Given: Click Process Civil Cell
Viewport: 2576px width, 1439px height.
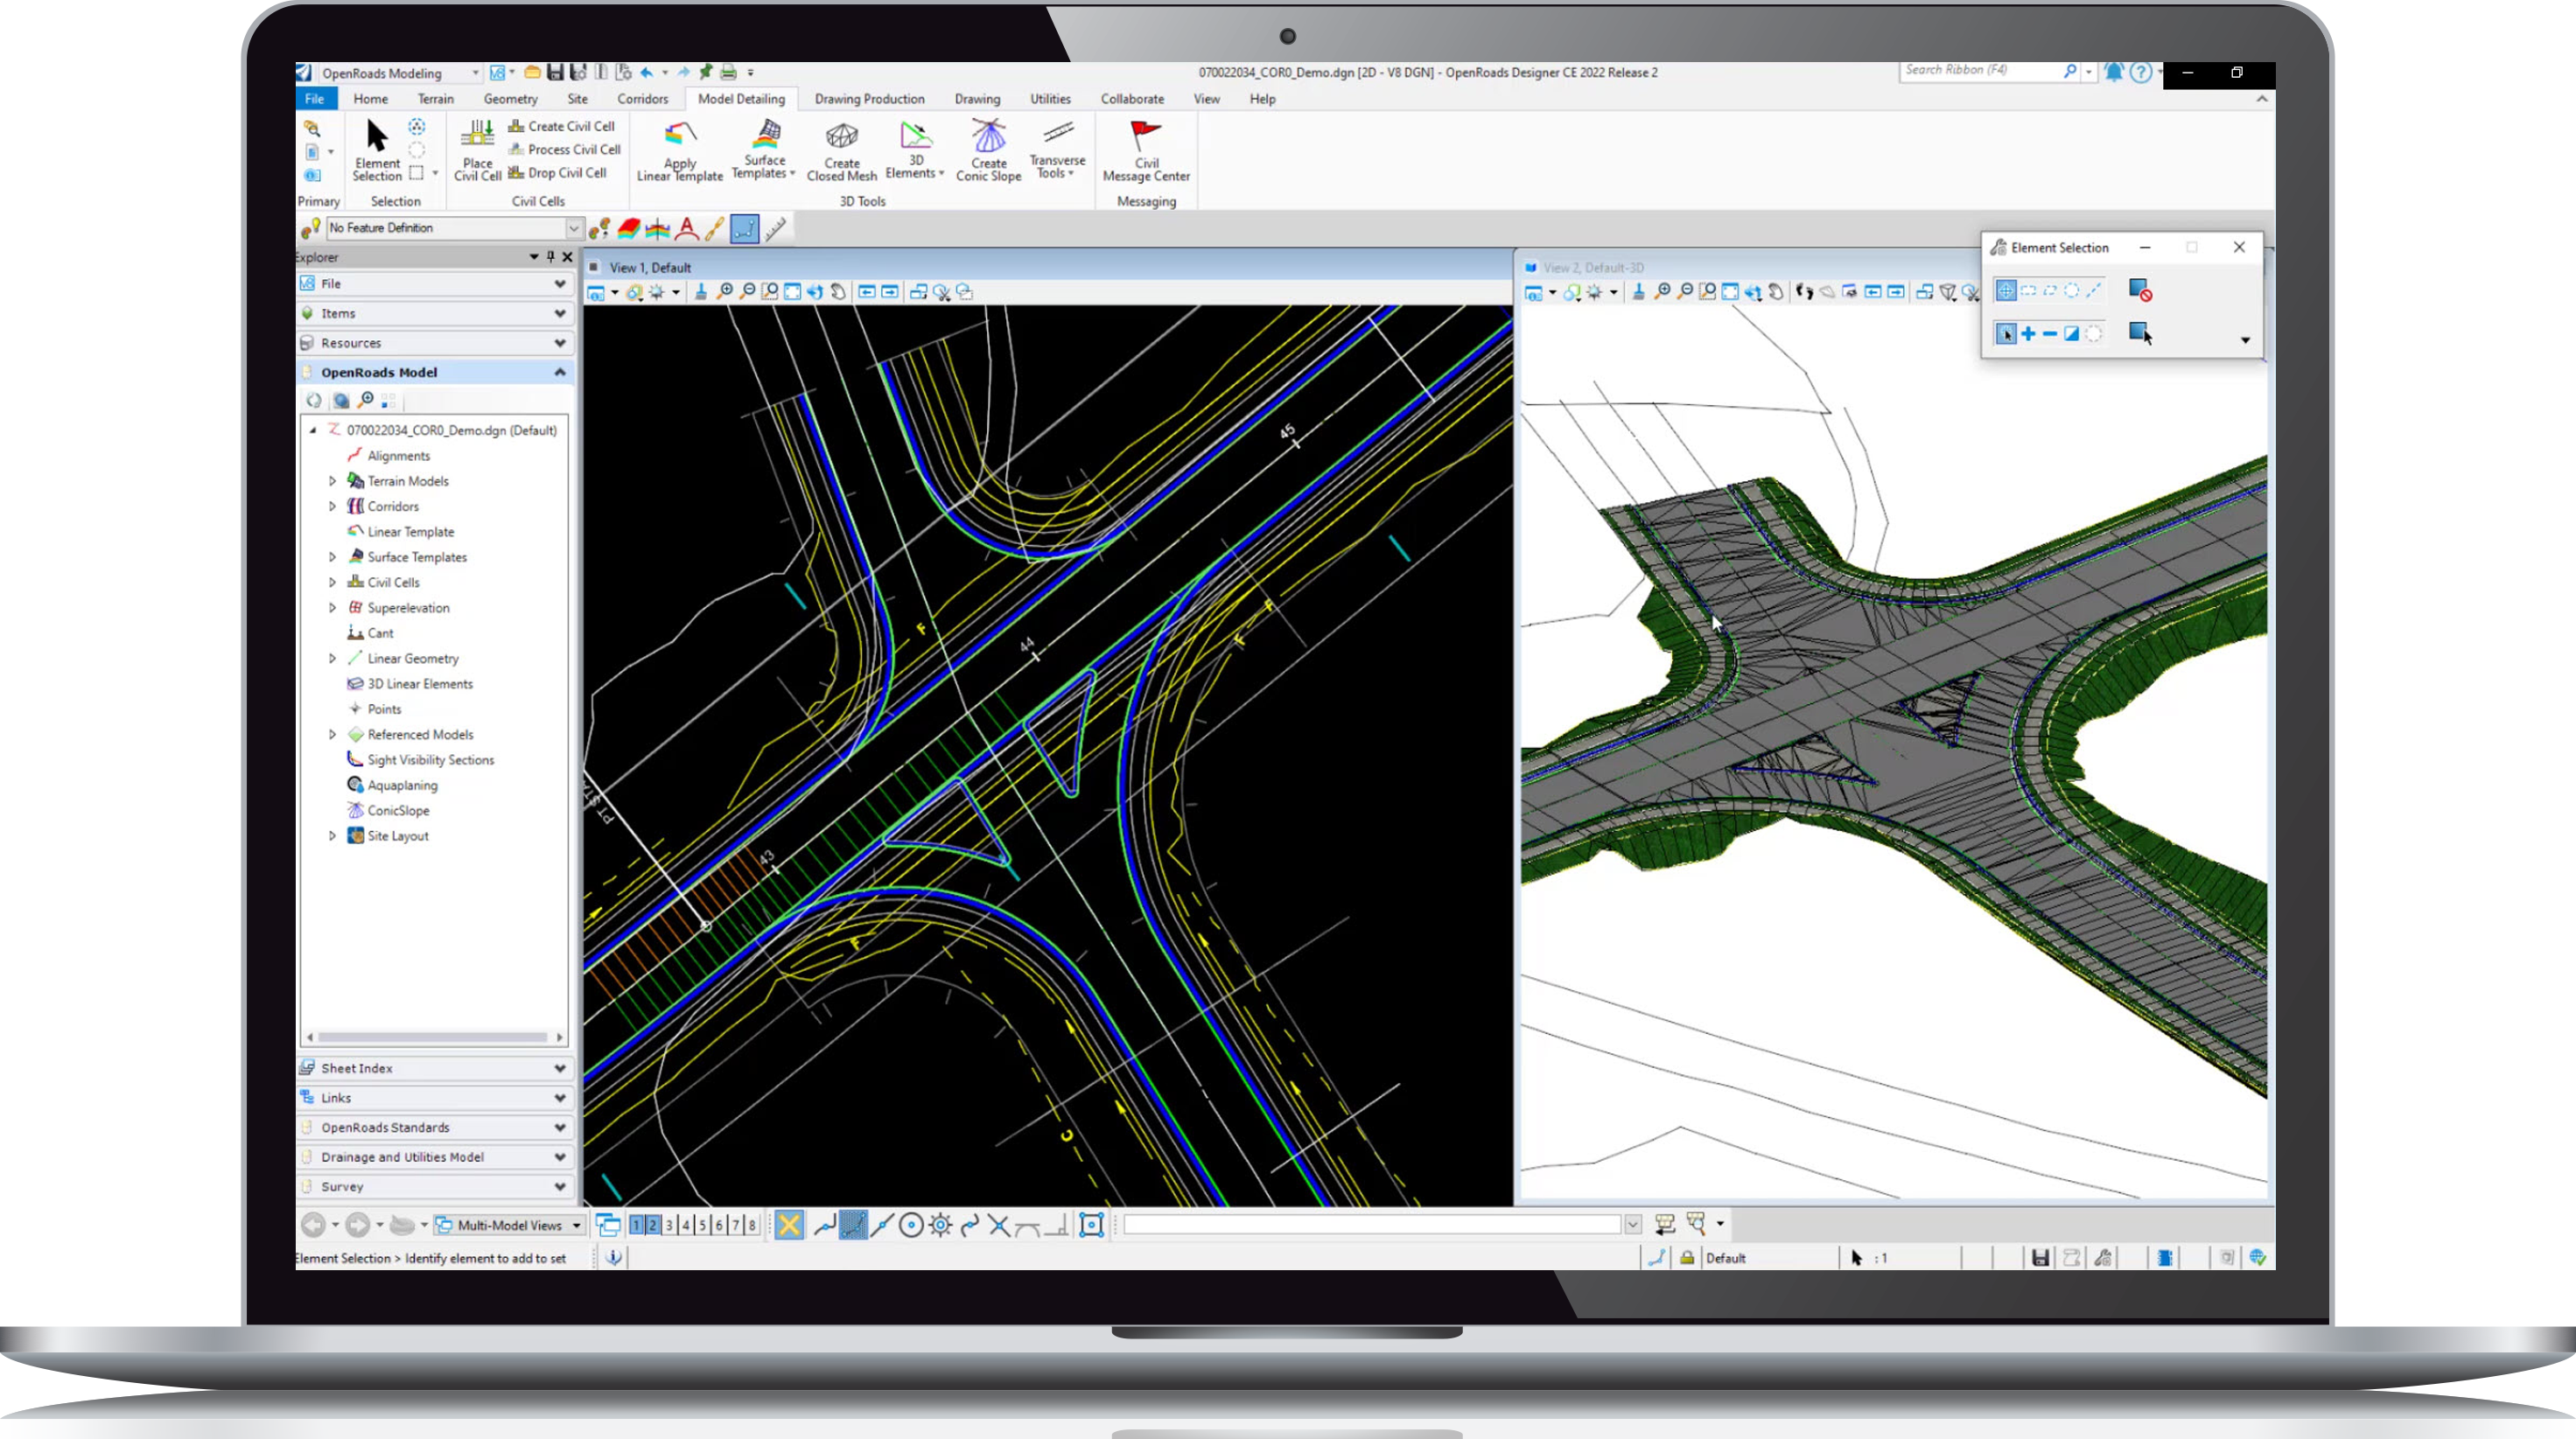Looking at the screenshot, I should click(564, 149).
